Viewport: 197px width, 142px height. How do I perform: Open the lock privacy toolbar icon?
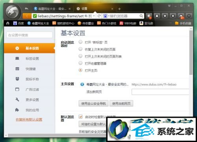pyautogui.click(x=157, y=16)
